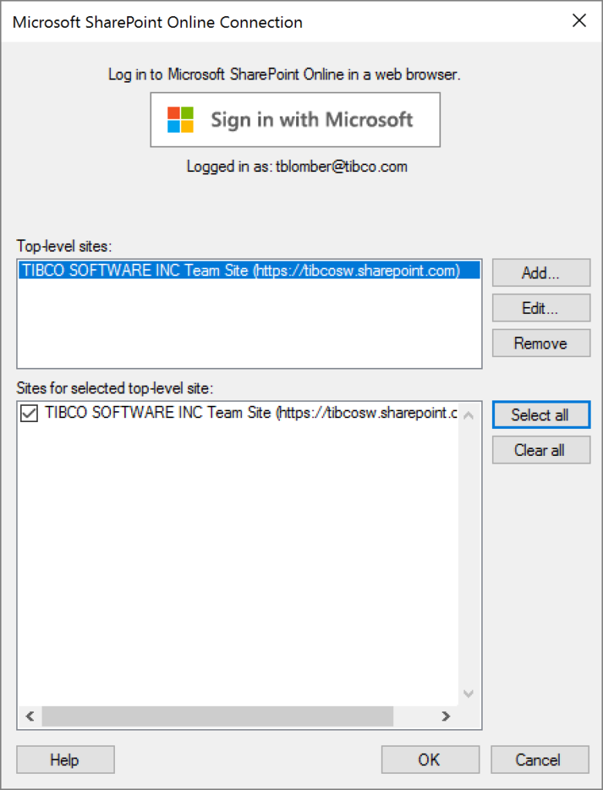The image size is (603, 790).
Task: Close the dialog with the X icon
Action: click(x=579, y=21)
